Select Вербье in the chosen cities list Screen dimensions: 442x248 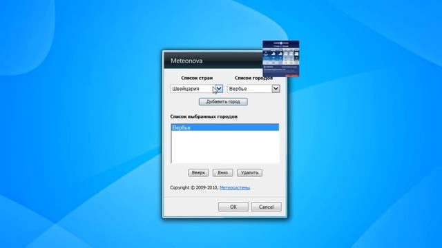click(225, 127)
